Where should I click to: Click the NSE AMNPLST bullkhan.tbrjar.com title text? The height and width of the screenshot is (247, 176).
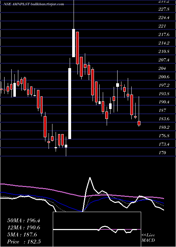pyautogui.click(x=34, y=4)
